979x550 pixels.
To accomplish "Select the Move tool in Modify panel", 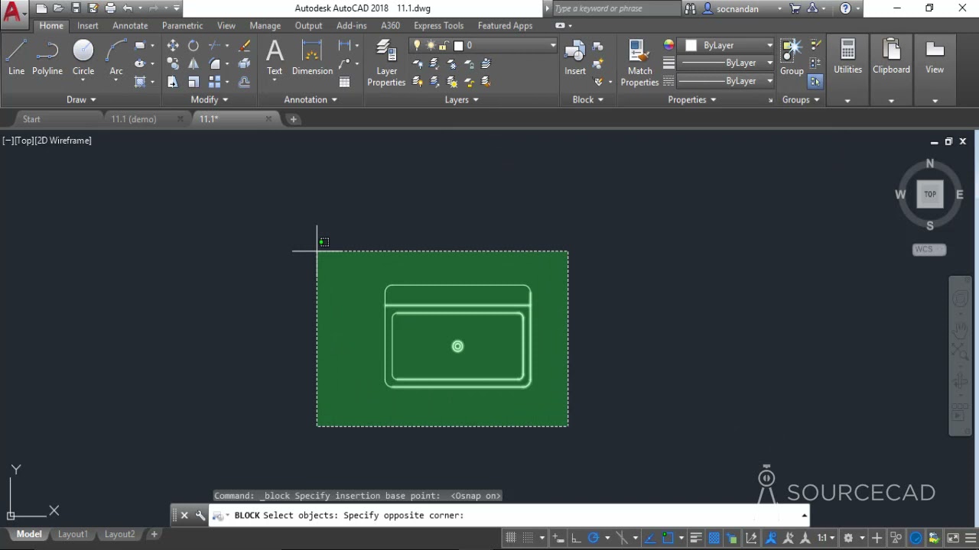I will [173, 46].
